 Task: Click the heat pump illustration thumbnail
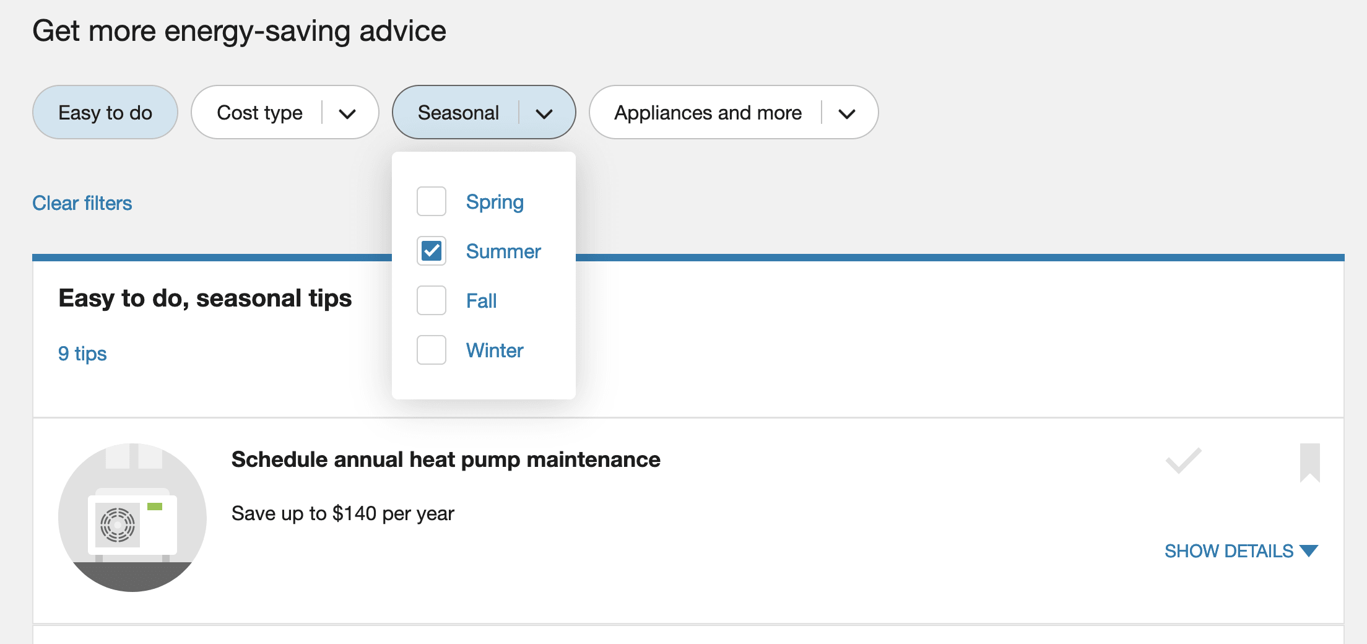click(132, 517)
